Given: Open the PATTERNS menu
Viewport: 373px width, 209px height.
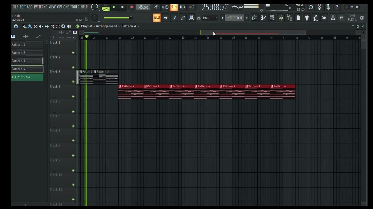Looking at the screenshot, I should (x=41, y=7).
